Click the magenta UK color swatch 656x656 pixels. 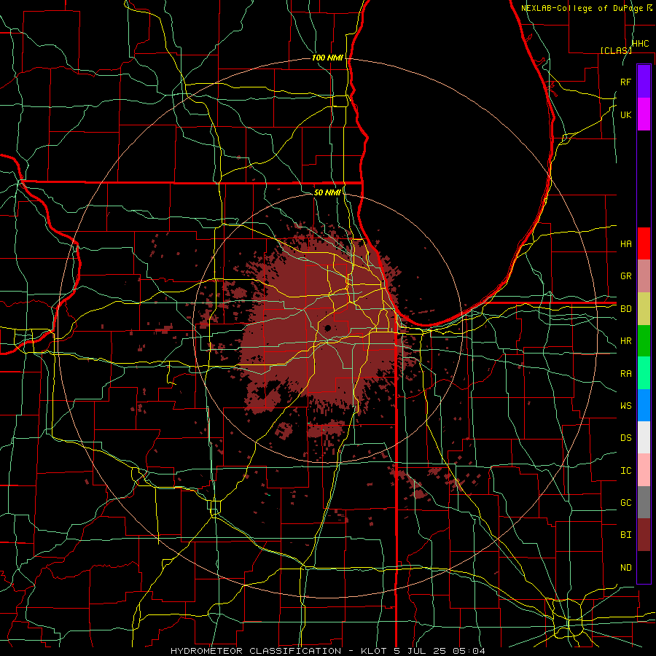(644, 114)
